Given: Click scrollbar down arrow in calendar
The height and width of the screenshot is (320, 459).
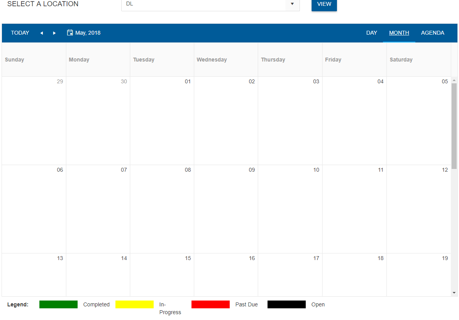Looking at the screenshot, I should coord(454,293).
